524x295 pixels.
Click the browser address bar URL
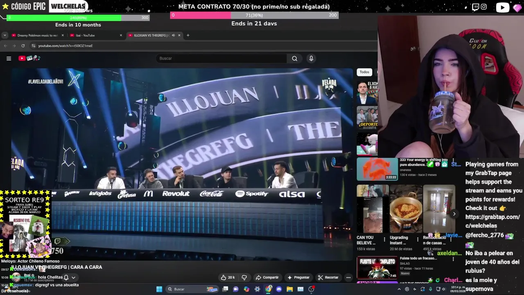[65, 46]
